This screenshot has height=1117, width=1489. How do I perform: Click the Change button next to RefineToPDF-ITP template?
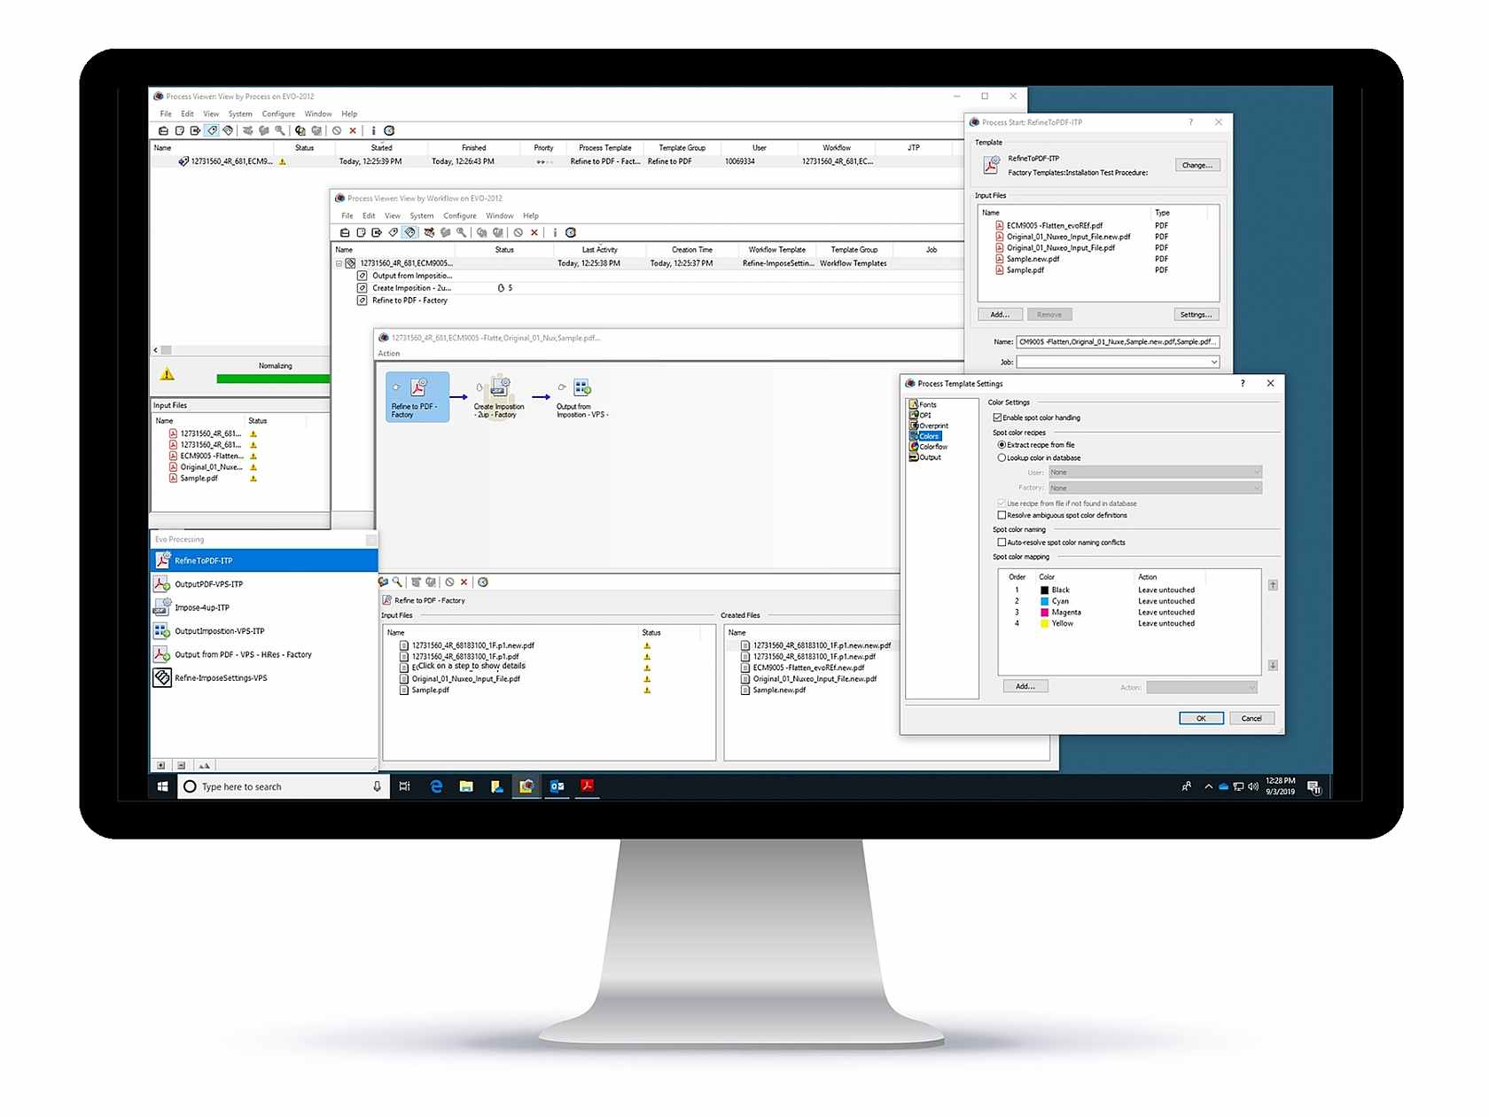tap(1197, 165)
